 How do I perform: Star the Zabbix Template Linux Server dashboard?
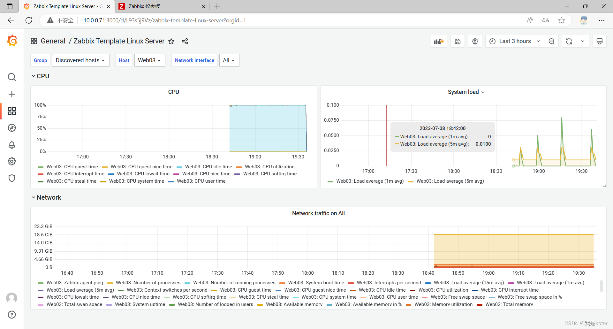click(171, 41)
